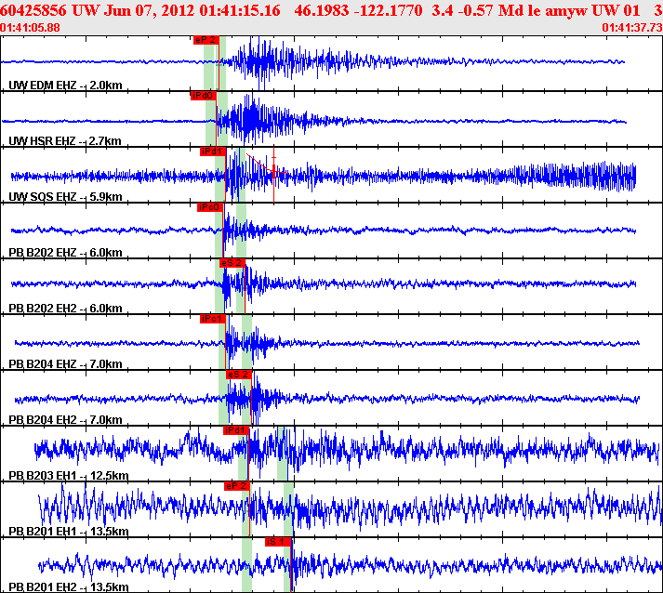Screen dimensions: 663x593
Task: Click the end time 01:41:37.73
Action: [x=632, y=28]
